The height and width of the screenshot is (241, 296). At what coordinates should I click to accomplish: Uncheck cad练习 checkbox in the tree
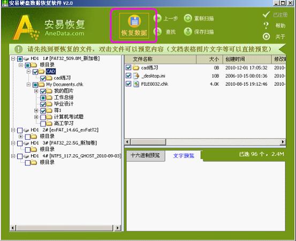coord(43,78)
